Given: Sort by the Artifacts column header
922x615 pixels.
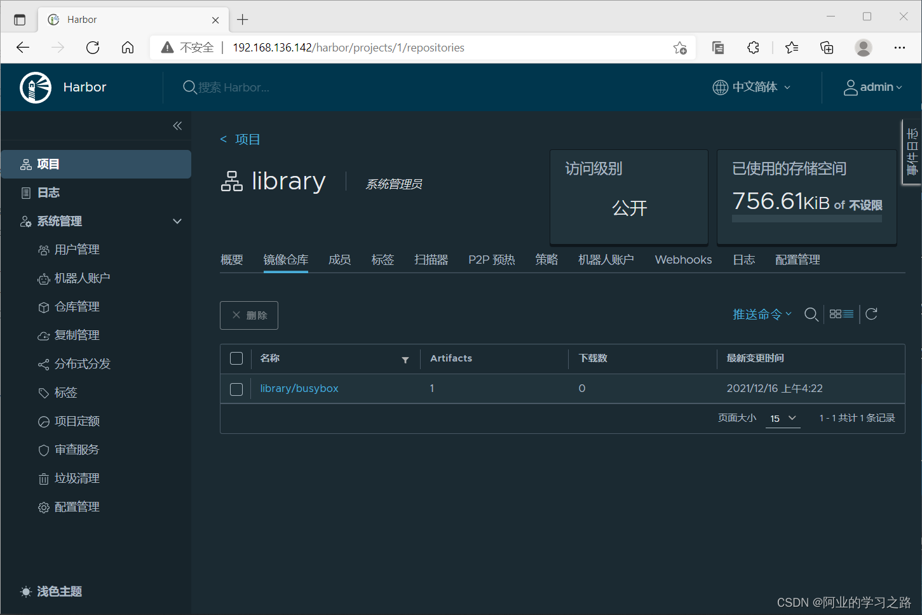Looking at the screenshot, I should click(451, 358).
